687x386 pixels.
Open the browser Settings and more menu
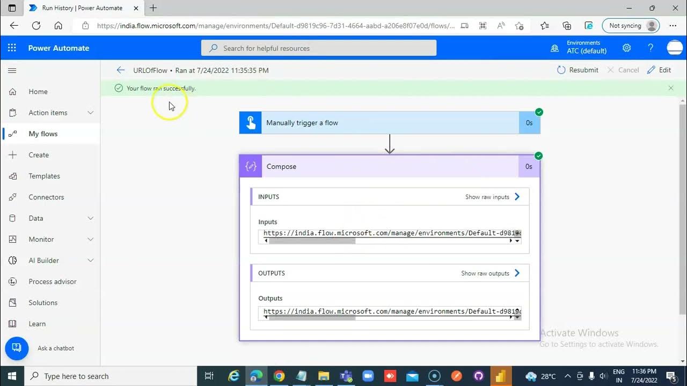point(673,25)
